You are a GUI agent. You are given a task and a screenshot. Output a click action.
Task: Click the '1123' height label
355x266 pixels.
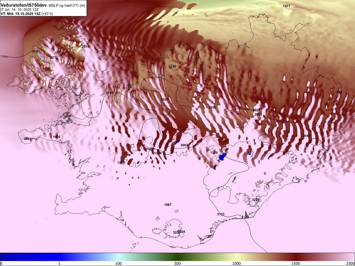(x=110, y=93)
